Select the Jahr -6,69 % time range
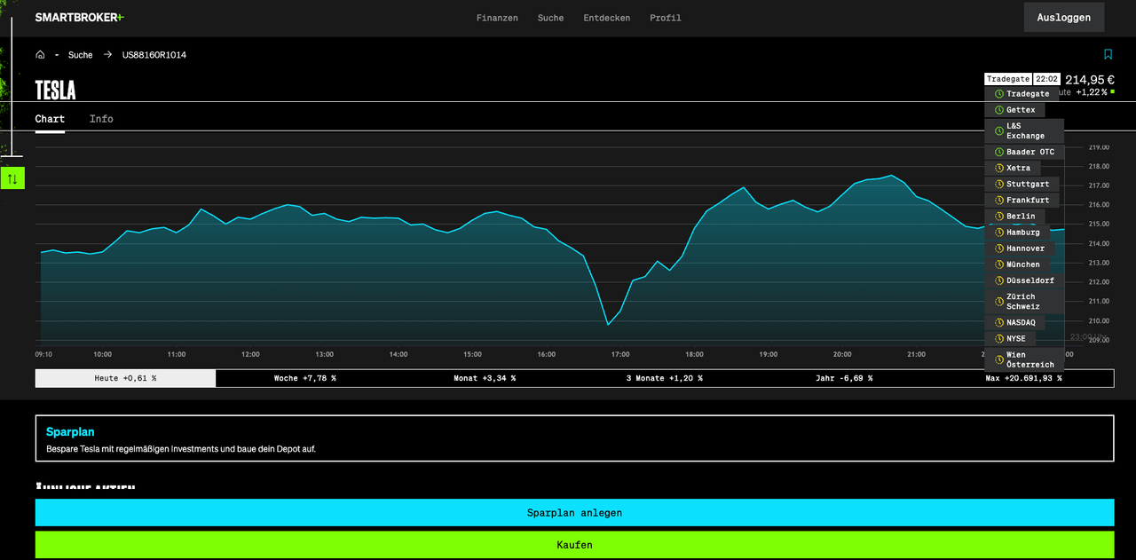This screenshot has width=1136, height=560. click(844, 378)
